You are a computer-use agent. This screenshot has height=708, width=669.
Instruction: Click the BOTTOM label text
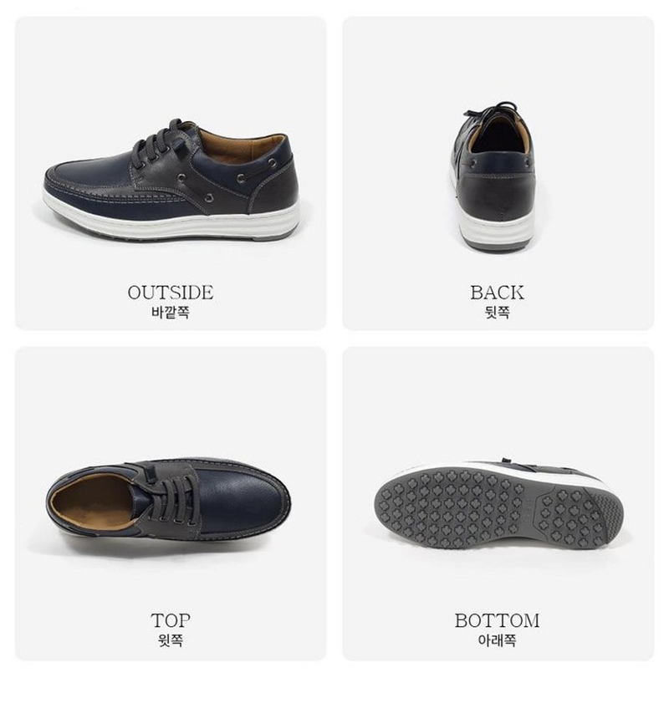(497, 620)
